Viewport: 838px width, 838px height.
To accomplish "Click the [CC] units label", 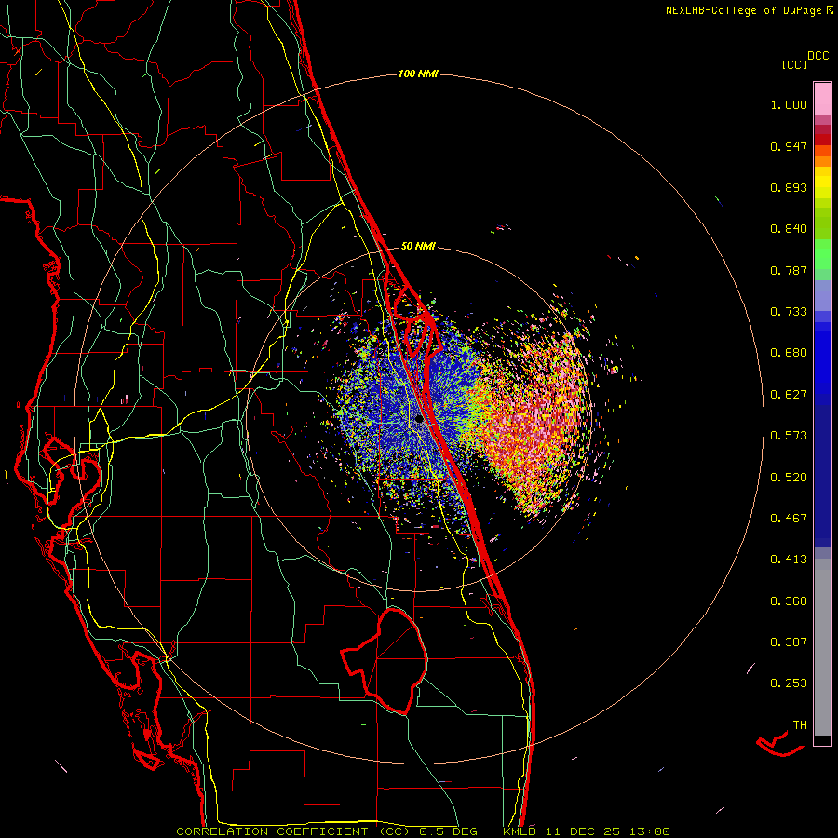I will pyautogui.click(x=794, y=64).
